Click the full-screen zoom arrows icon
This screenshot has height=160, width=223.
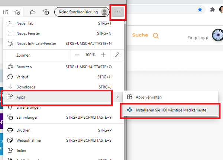[117, 55]
